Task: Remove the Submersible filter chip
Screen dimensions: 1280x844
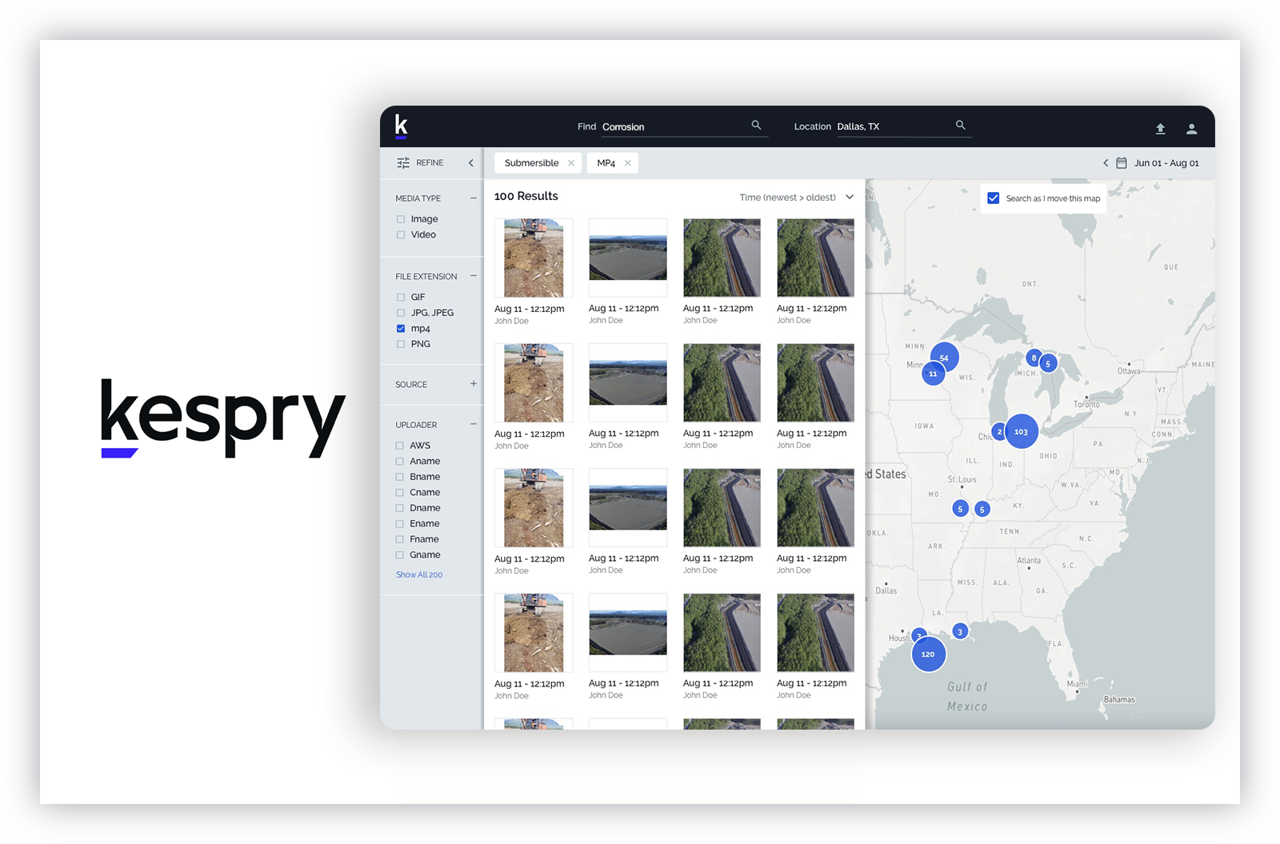Action: (x=571, y=163)
